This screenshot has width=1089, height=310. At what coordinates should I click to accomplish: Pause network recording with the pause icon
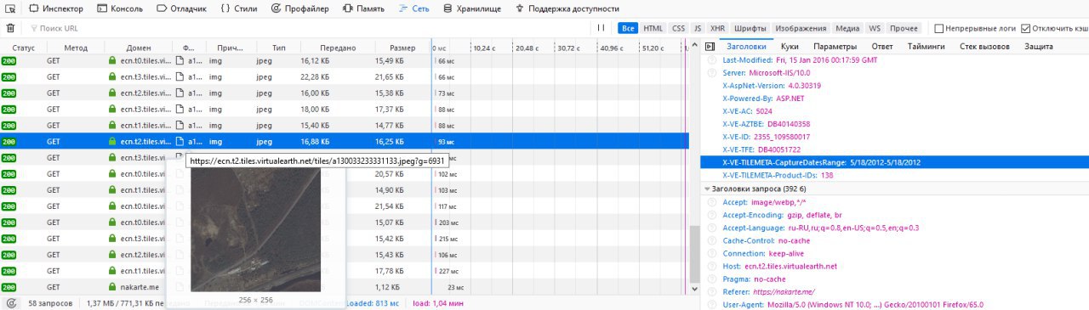click(x=601, y=28)
